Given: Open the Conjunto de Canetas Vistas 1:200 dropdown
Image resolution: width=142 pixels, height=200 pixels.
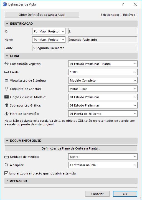Looking at the screenshot, I should point(103,89).
